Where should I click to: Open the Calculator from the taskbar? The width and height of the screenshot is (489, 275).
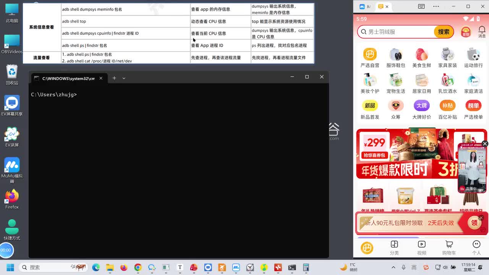coord(306,267)
